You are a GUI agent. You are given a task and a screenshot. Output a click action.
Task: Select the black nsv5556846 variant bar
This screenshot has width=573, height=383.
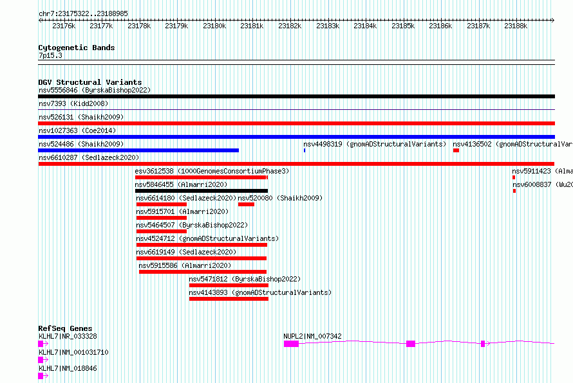point(296,96)
